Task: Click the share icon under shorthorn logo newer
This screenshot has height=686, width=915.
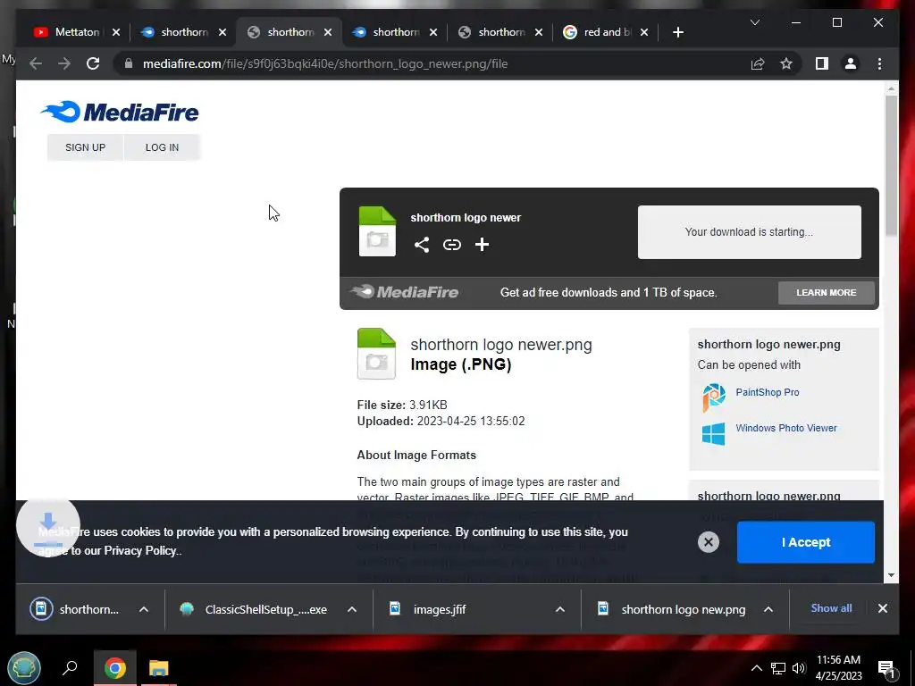Action: pyautogui.click(x=422, y=245)
